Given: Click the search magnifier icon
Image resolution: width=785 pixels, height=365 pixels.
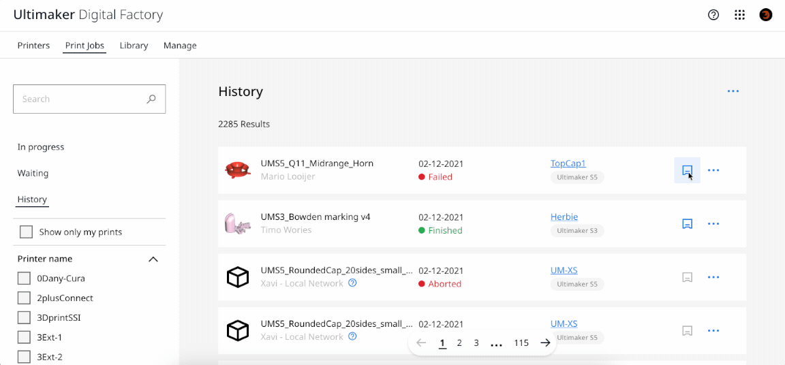Looking at the screenshot, I should coord(151,99).
